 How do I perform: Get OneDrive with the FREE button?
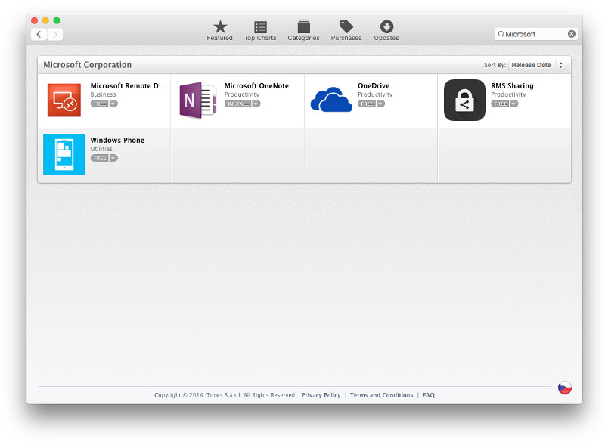click(x=367, y=104)
